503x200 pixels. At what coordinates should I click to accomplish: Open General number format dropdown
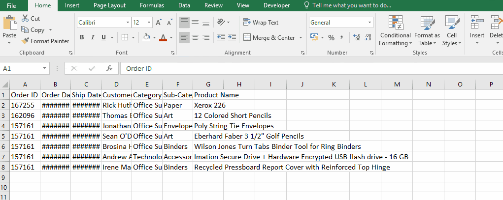click(x=370, y=23)
